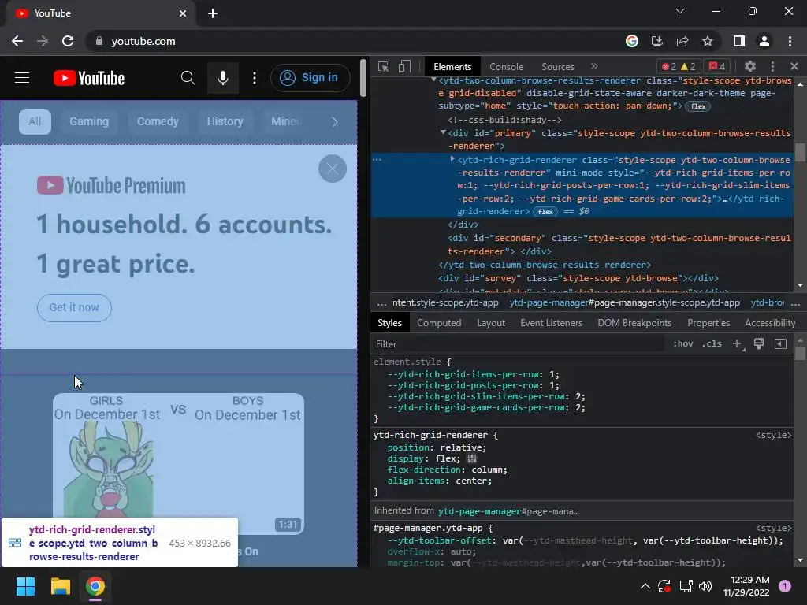Open the Event Listeners pane tab

pos(551,323)
